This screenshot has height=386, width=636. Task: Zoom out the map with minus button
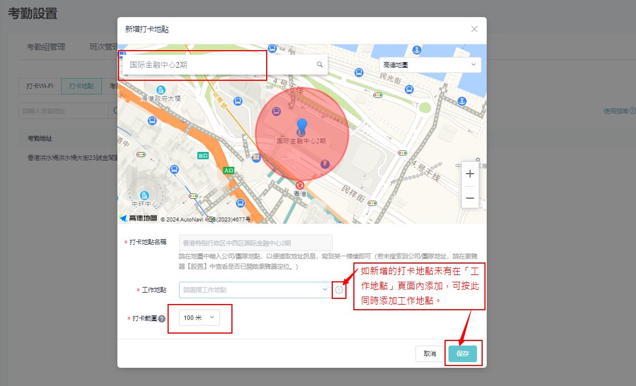click(x=470, y=198)
